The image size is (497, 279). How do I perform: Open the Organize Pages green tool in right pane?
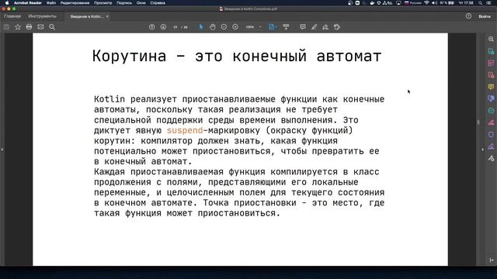point(491,110)
